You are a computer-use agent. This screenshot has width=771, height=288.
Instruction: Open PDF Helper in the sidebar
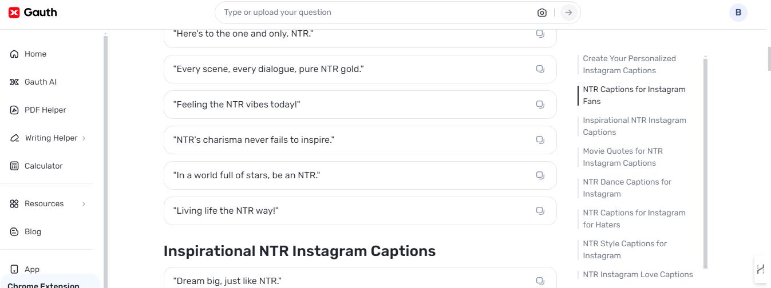(46, 110)
